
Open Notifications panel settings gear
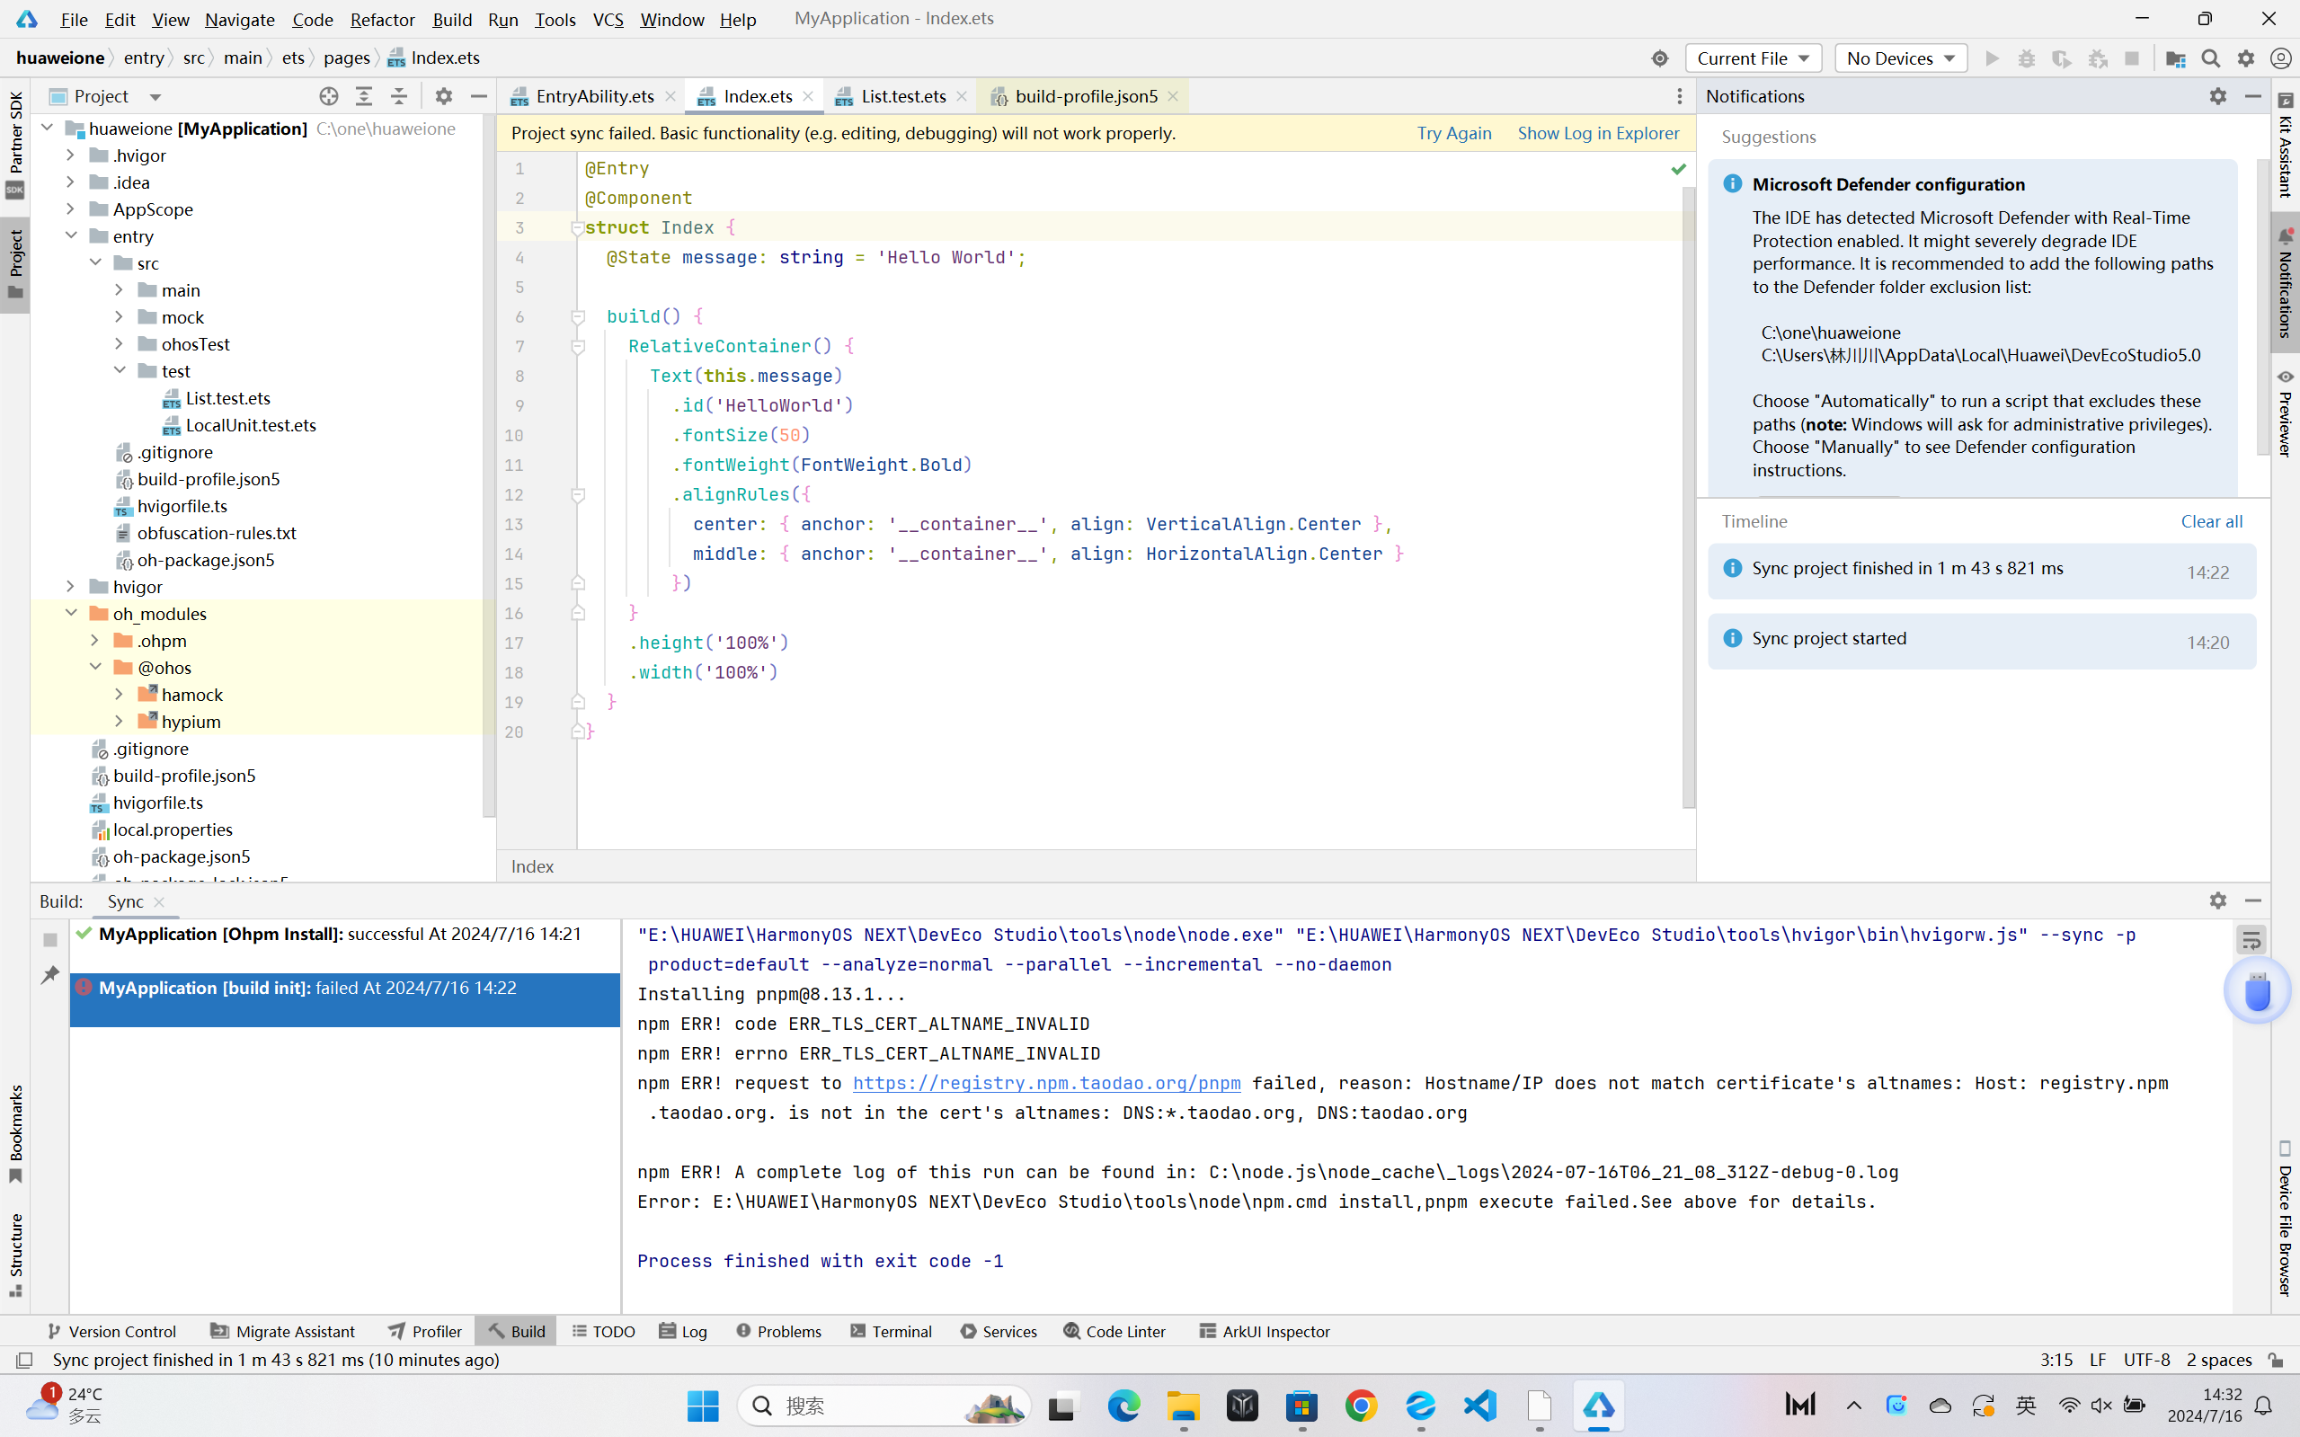pyautogui.click(x=2217, y=96)
